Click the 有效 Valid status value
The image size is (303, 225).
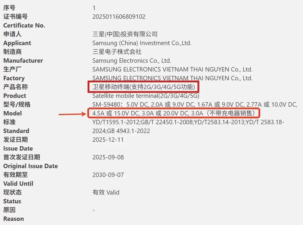click(x=106, y=192)
